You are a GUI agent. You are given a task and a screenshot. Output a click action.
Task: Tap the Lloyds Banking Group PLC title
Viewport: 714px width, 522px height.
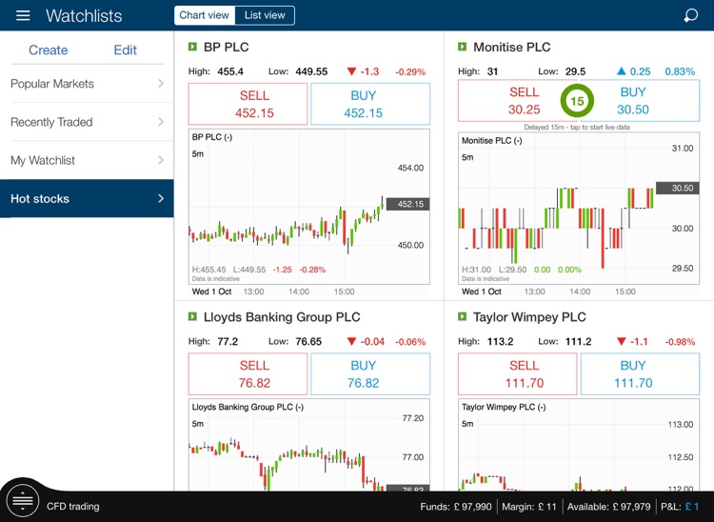(282, 317)
